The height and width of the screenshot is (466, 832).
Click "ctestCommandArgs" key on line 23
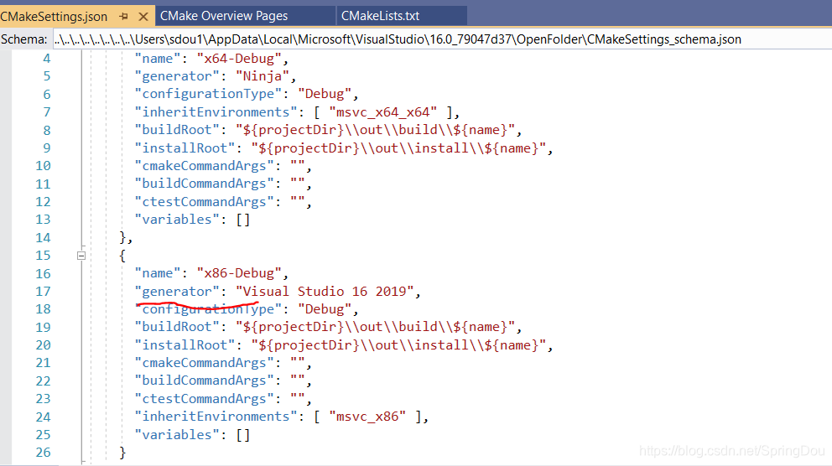click(205, 399)
